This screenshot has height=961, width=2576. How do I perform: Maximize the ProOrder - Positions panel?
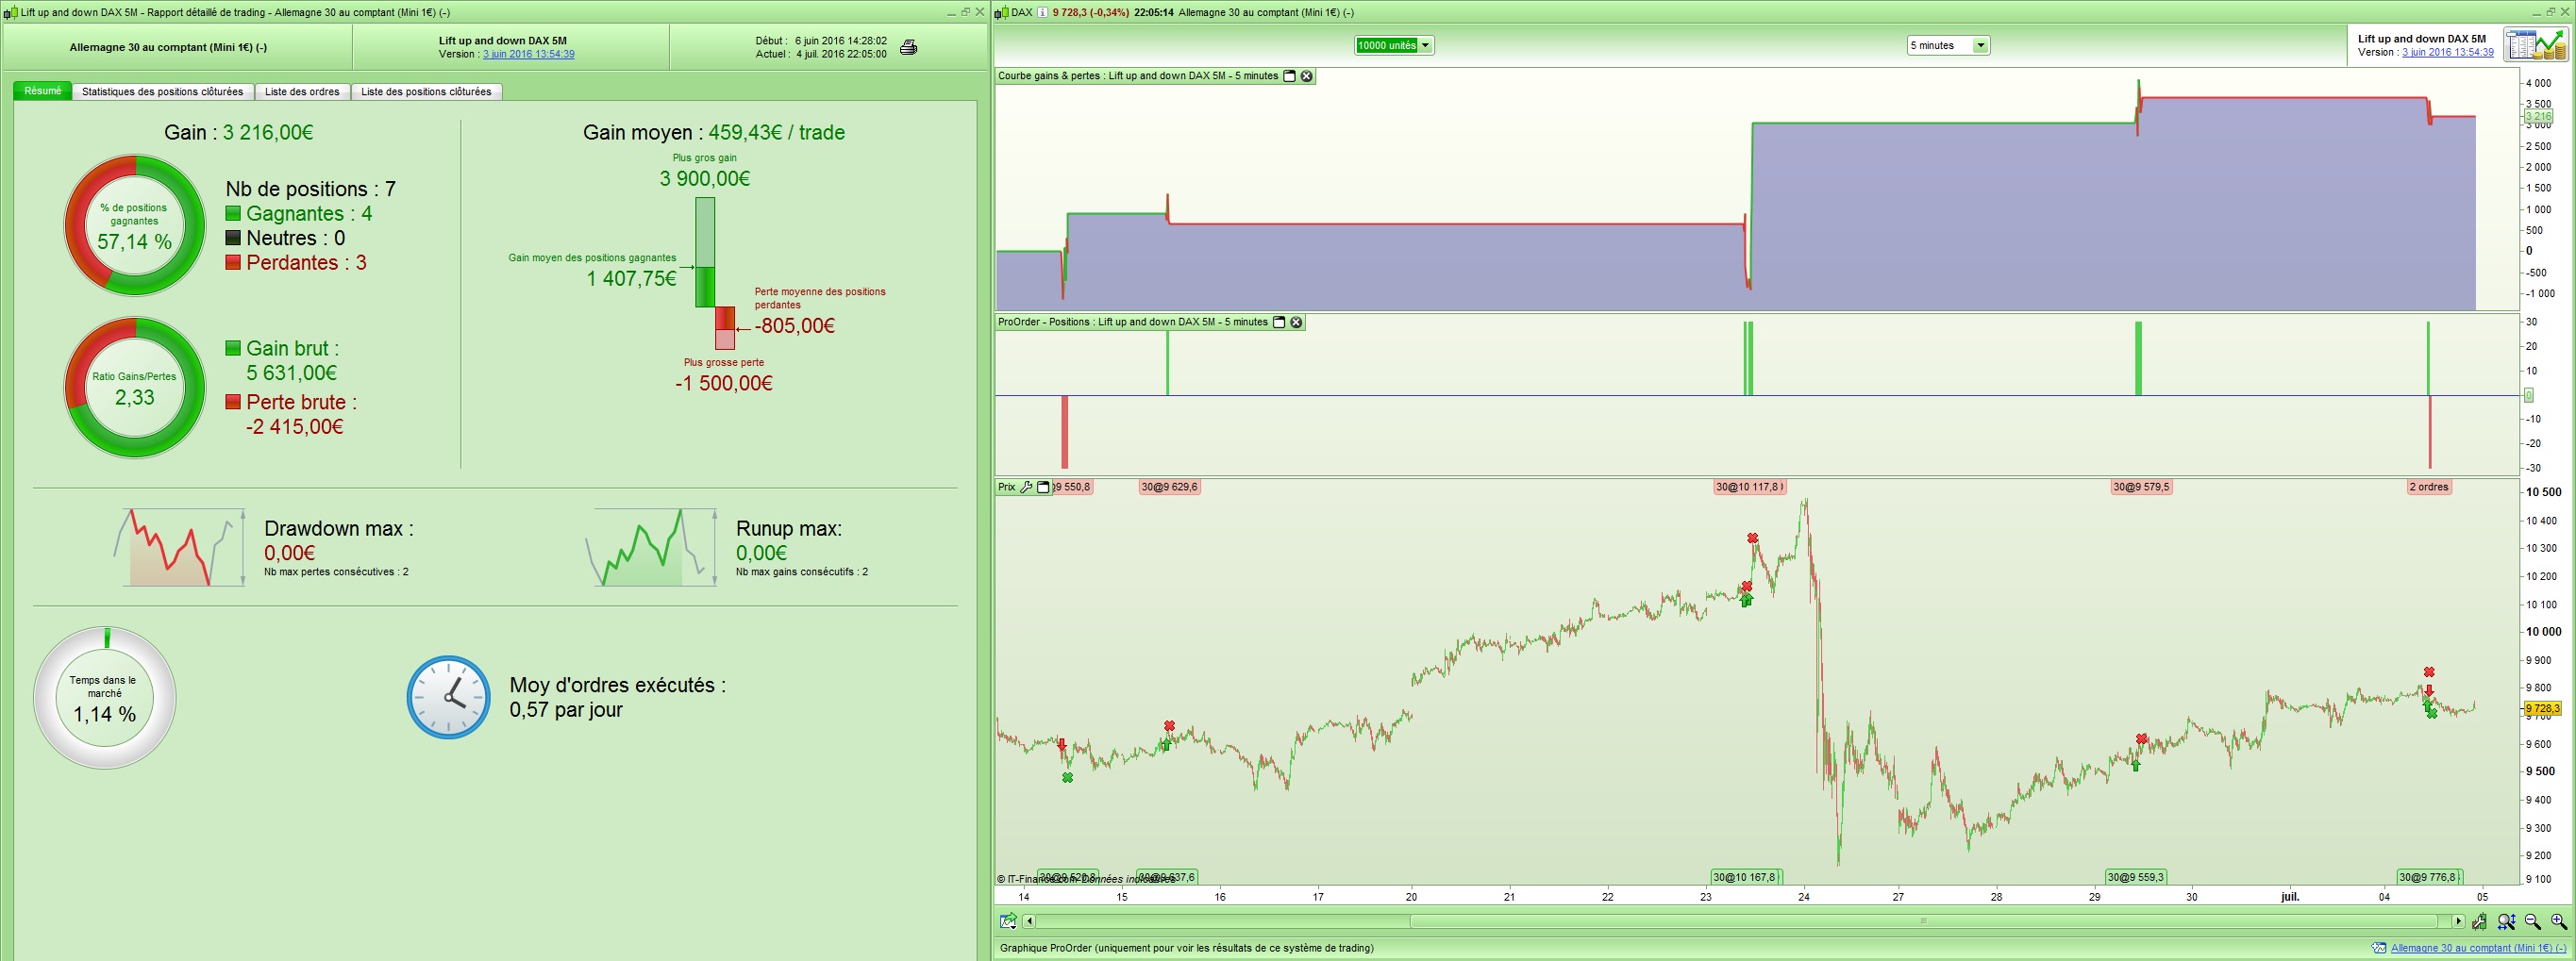click(1279, 322)
